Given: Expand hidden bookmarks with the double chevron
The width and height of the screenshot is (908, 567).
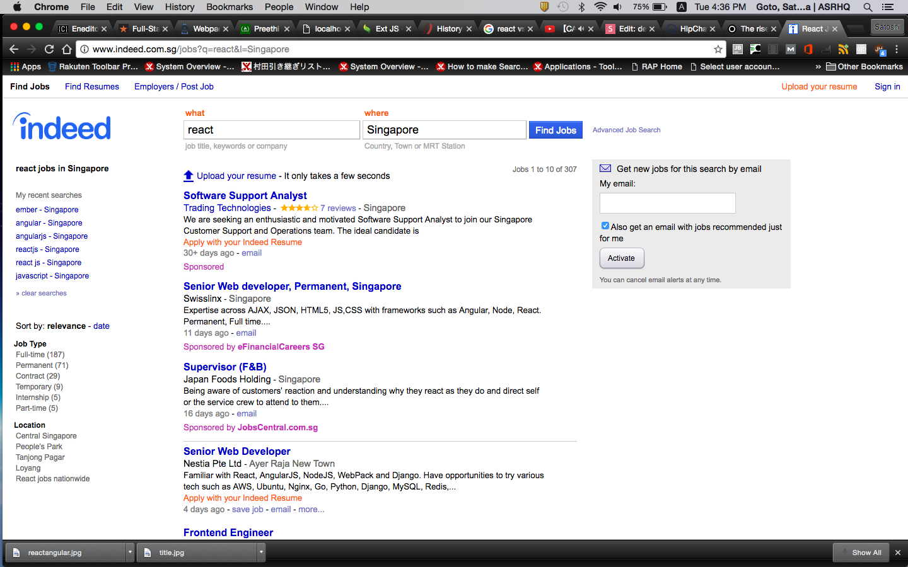Looking at the screenshot, I should pyautogui.click(x=818, y=67).
